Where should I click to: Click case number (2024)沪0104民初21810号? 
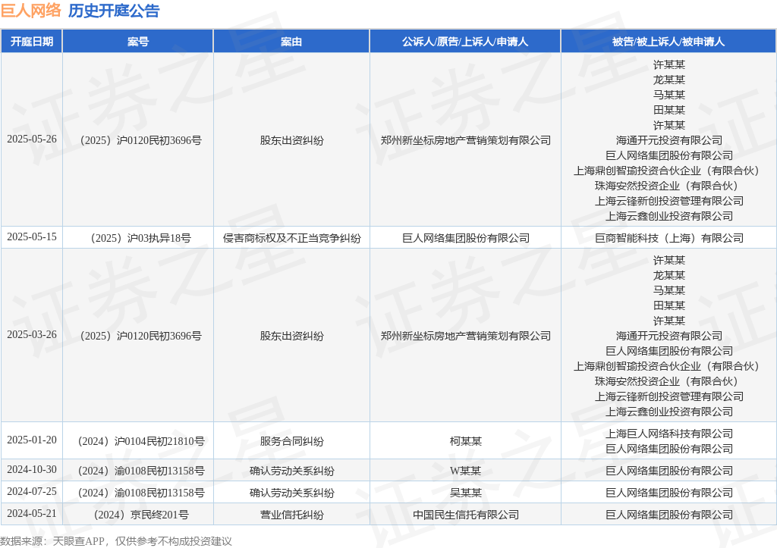click(x=140, y=441)
